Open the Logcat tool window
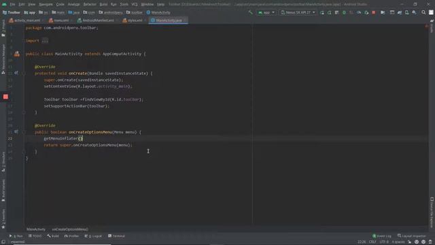435x245 pixels. (94, 236)
